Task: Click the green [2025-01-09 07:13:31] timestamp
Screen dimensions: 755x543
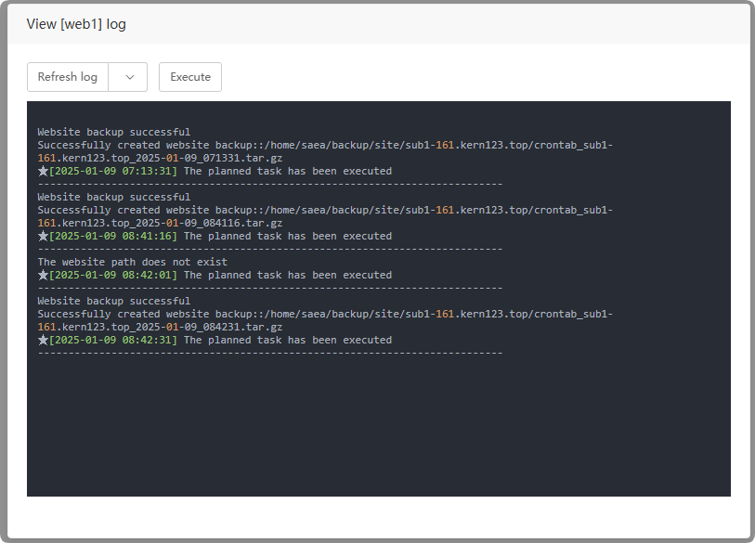Action: tap(112, 171)
